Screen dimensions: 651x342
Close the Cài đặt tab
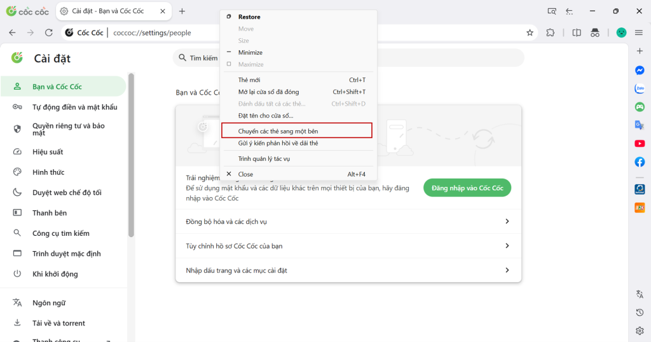(163, 11)
